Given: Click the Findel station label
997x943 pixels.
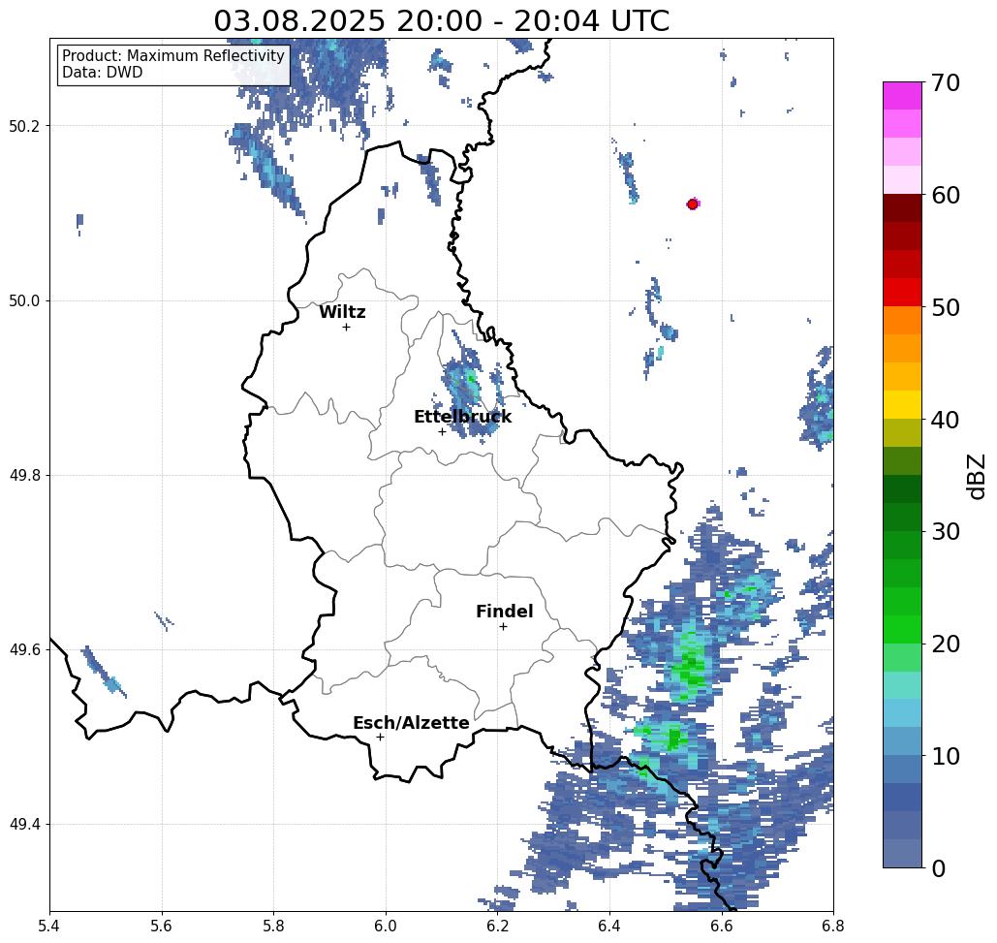Looking at the screenshot, I should 504,612.
